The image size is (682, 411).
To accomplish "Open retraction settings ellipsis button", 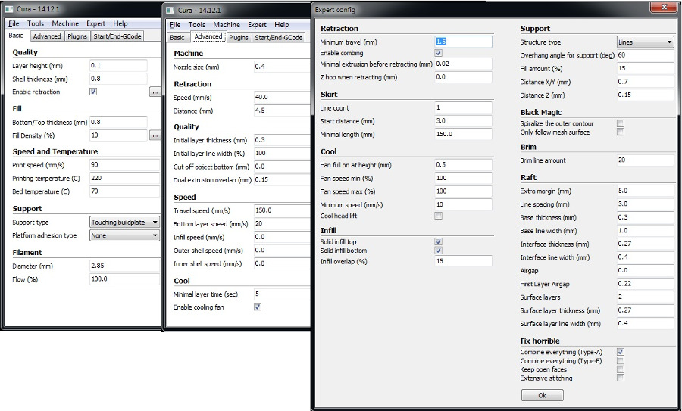I will [155, 92].
